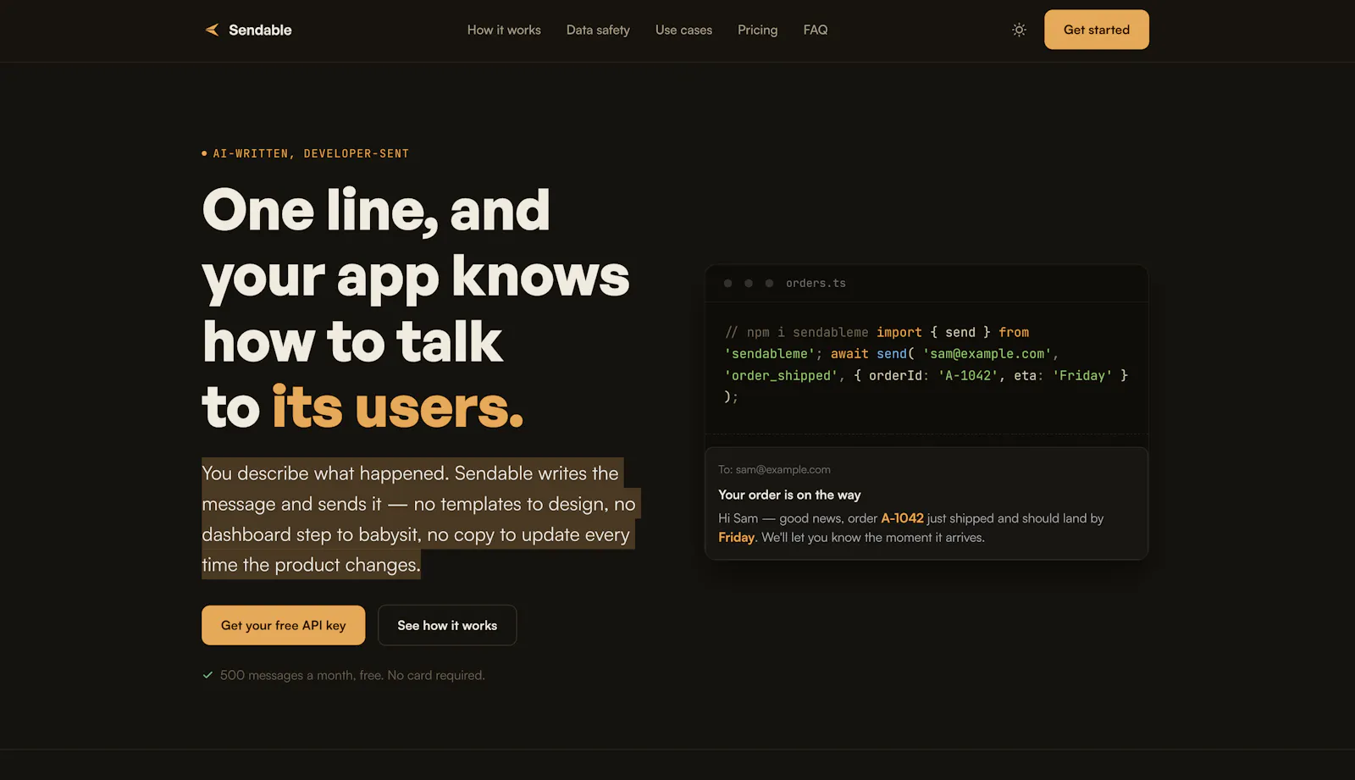Click the 'To: sam@example.com' recipient line
The width and height of the screenshot is (1355, 780).
tap(774, 469)
